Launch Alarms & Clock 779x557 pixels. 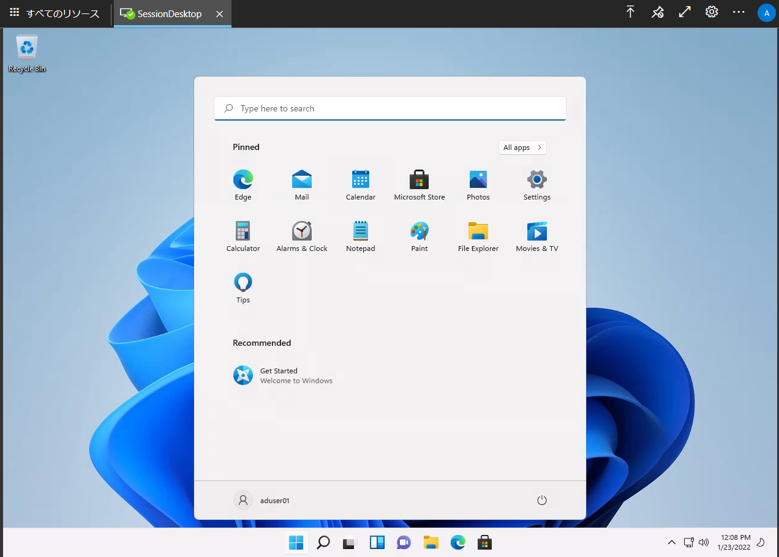302,237
